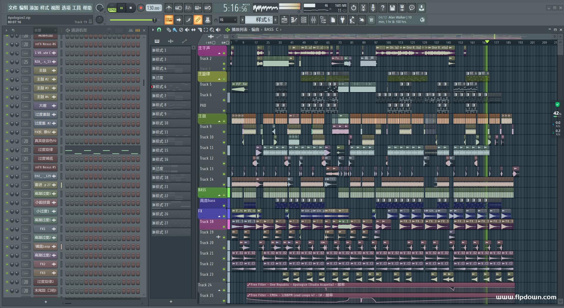
Task: Collapse the 主鼓 track group arrow
Action: click(219, 121)
